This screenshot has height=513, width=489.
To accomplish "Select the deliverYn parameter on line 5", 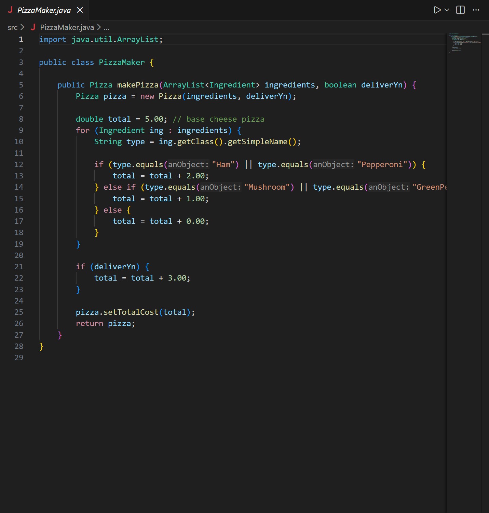I will [x=382, y=85].
